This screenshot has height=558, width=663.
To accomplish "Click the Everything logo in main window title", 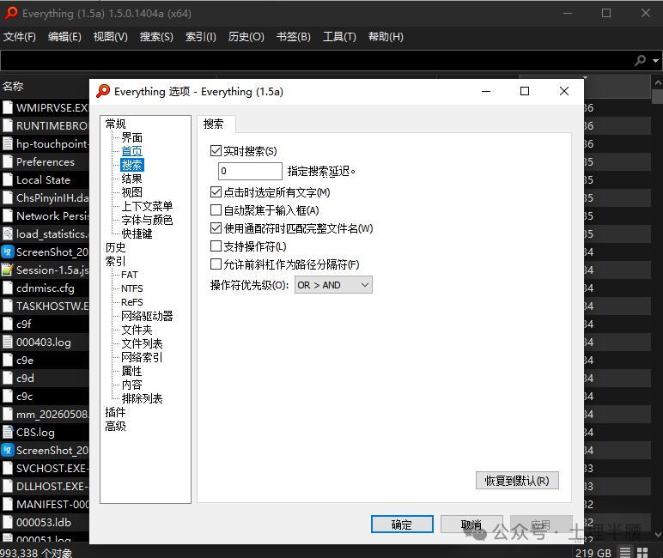I will pos(11,13).
